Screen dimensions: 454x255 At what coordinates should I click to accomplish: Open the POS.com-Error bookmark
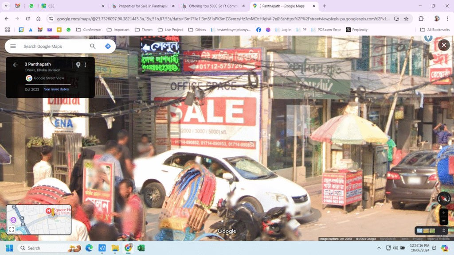click(326, 30)
